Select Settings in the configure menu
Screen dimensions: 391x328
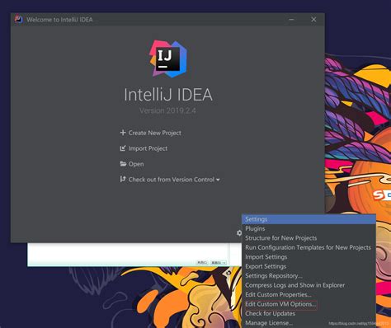(309, 219)
